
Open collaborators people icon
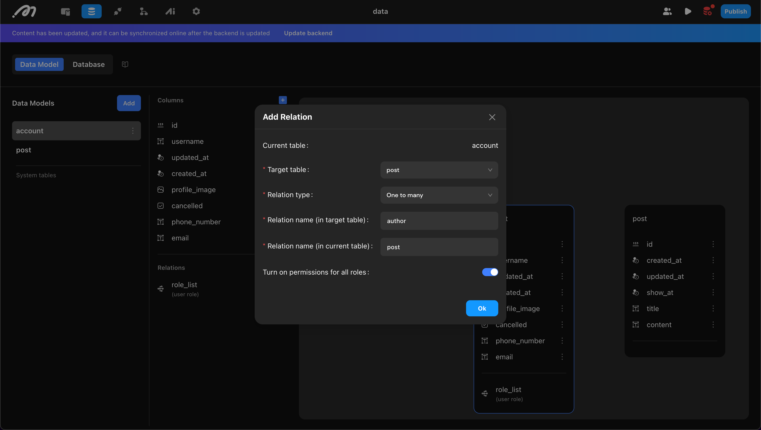coord(667,12)
